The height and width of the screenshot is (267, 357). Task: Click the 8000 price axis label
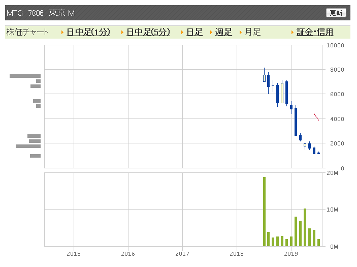click(337, 70)
